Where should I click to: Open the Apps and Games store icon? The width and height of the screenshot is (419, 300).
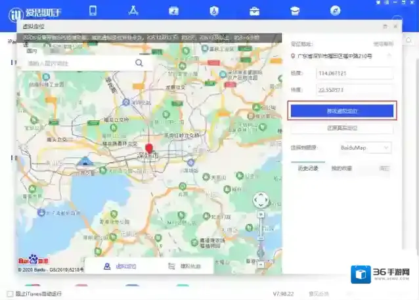point(133,11)
